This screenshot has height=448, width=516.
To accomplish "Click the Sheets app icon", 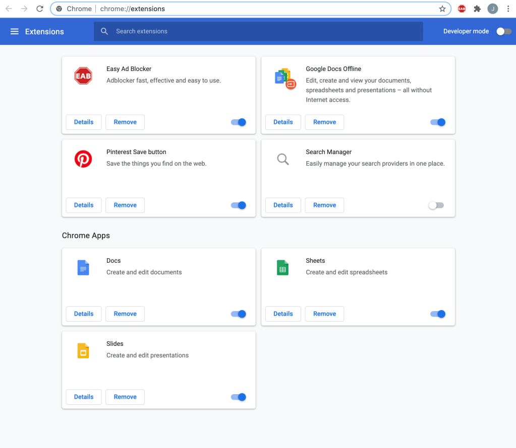I will 282,267.
